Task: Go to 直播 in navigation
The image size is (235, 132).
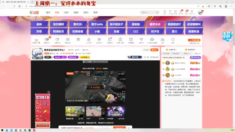Action: [x=57, y=12]
